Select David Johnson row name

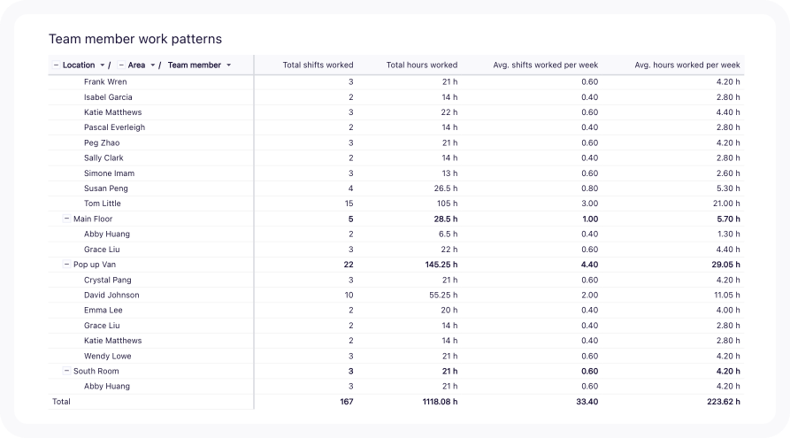point(111,295)
